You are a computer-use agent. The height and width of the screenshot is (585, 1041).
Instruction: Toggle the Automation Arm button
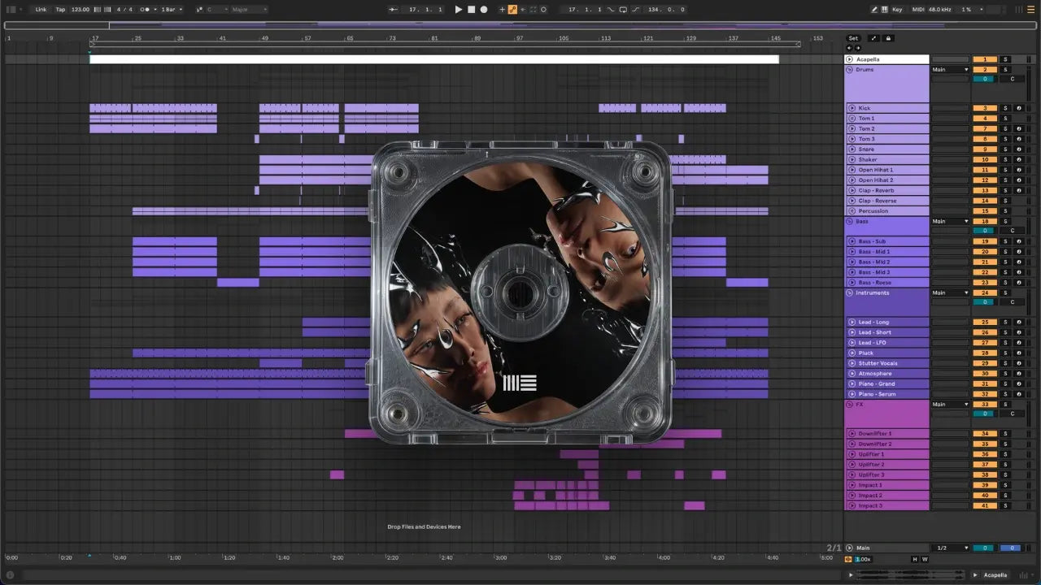(x=512, y=10)
